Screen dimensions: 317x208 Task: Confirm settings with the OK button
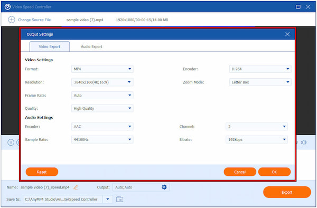[x=274, y=172]
